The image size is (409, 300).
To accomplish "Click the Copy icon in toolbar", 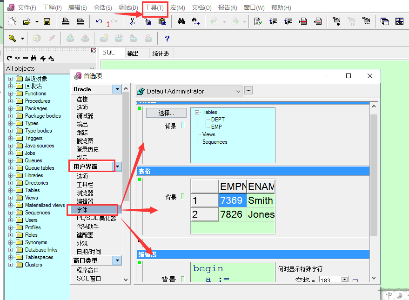I will tap(148, 21).
